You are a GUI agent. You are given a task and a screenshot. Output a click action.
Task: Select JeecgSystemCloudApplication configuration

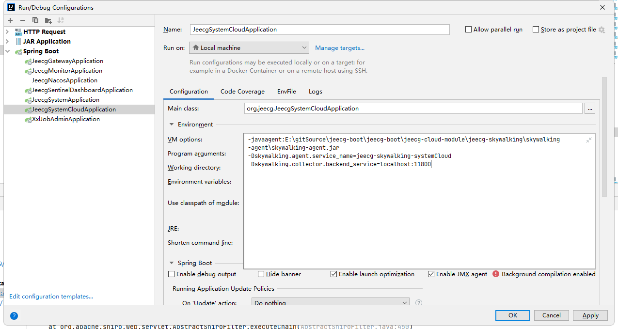point(79,110)
